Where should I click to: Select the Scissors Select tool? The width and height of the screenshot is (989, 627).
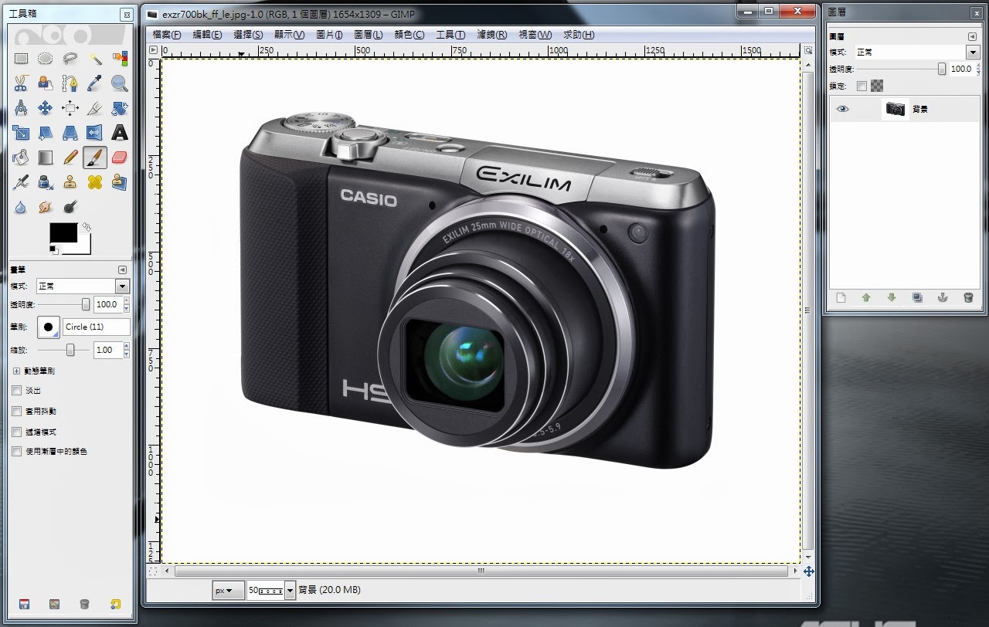click(21, 83)
